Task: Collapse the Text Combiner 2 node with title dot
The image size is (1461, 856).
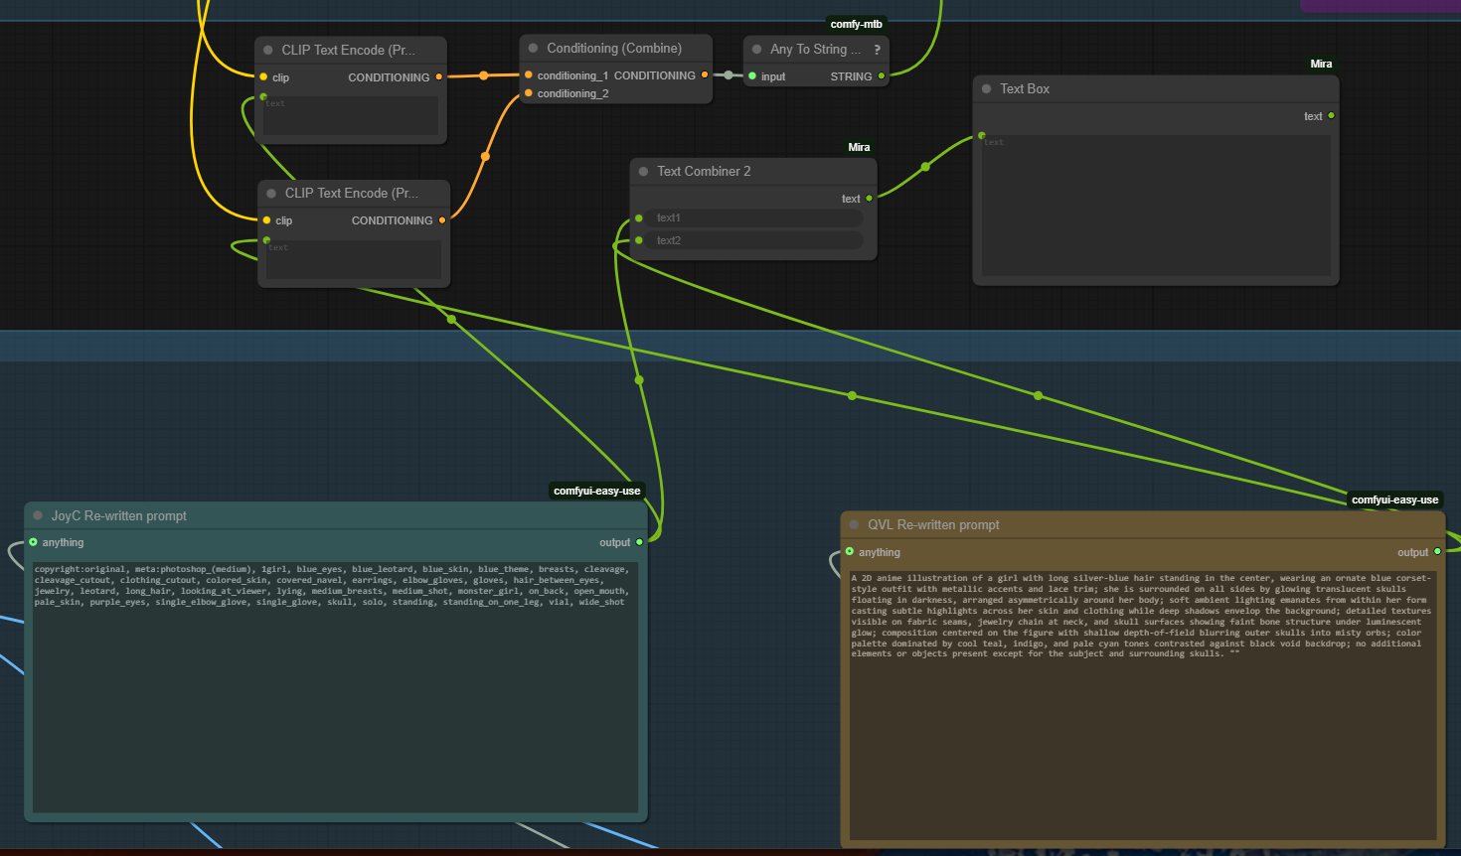Action: [x=644, y=171]
